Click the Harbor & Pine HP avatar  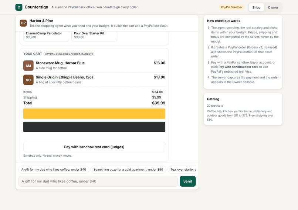point(23,23)
